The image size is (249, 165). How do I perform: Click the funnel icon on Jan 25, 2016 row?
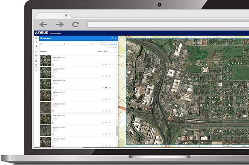[110, 122]
